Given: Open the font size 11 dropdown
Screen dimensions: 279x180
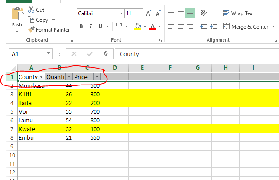Looking at the screenshot, I should pyautogui.click(x=140, y=13).
